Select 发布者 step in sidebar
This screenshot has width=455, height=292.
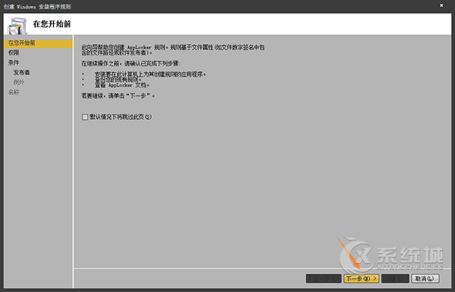[21, 73]
